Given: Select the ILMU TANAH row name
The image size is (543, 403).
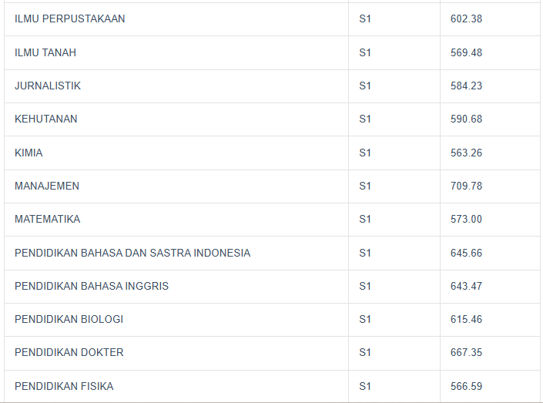Looking at the screenshot, I should tap(45, 52).
